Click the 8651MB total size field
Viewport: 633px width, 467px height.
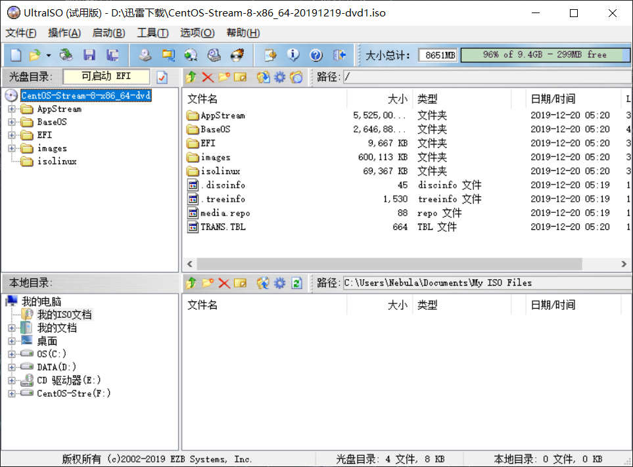coord(438,55)
